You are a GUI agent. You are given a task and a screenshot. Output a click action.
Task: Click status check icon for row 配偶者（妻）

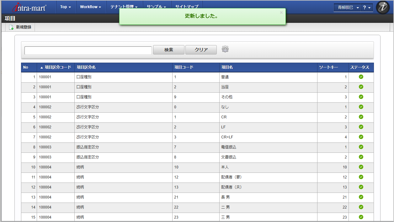tap(361, 177)
